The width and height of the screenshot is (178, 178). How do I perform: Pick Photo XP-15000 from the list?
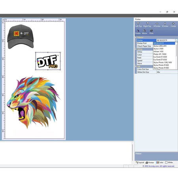pos(164,54)
